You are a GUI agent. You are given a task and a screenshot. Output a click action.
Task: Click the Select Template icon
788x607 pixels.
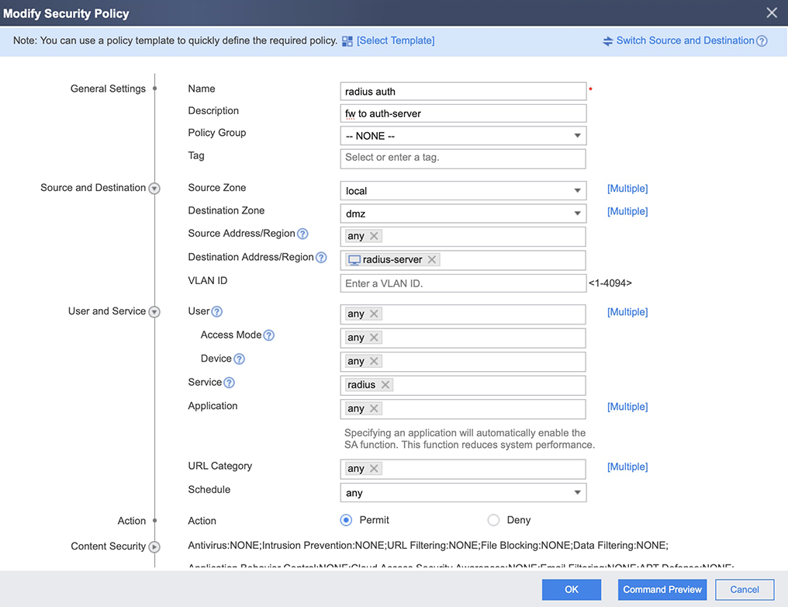347,41
